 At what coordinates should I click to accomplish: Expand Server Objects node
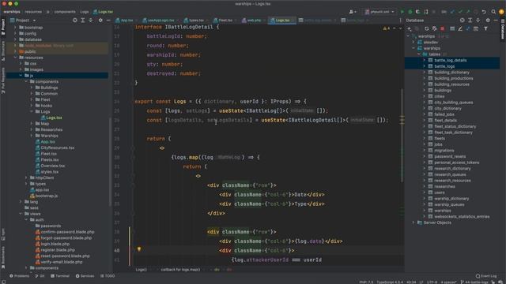[x=413, y=222]
